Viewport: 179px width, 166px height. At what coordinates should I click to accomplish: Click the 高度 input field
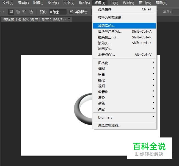(x=176, y=12)
